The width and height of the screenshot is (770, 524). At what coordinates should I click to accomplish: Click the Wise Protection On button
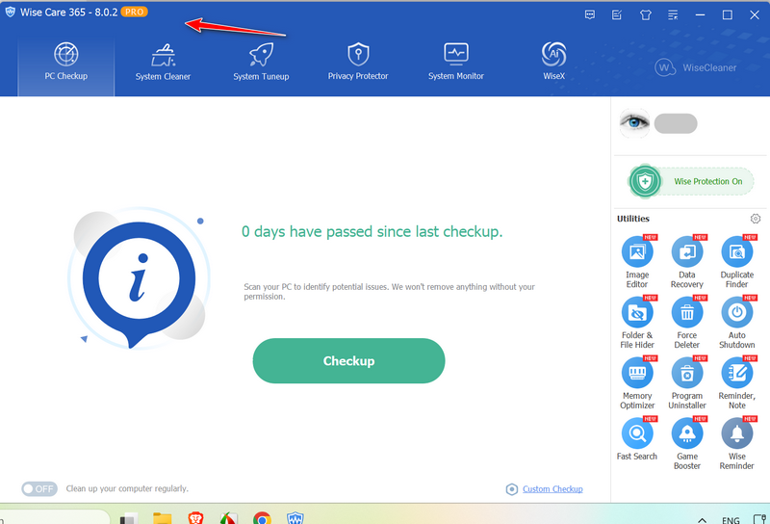690,181
